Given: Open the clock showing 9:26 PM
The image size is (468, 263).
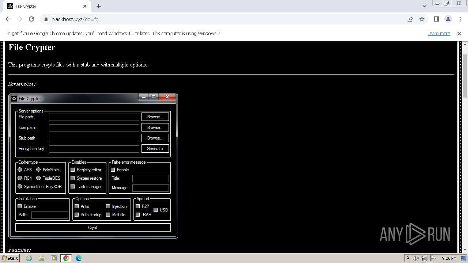Looking at the screenshot, I should click(449, 258).
